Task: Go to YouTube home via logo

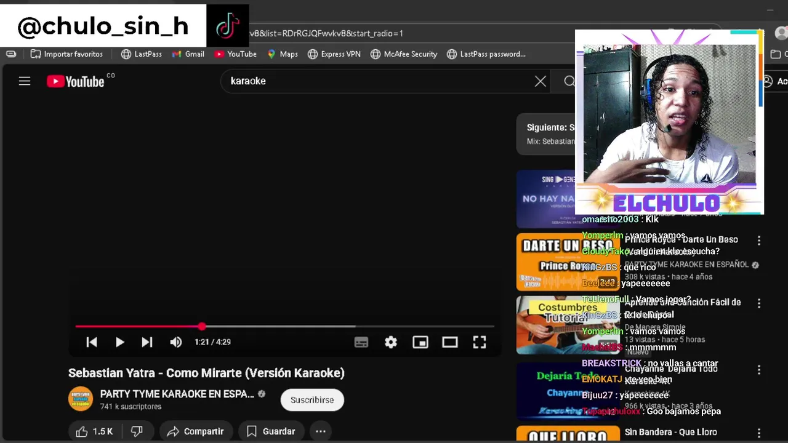Action: coord(76,81)
